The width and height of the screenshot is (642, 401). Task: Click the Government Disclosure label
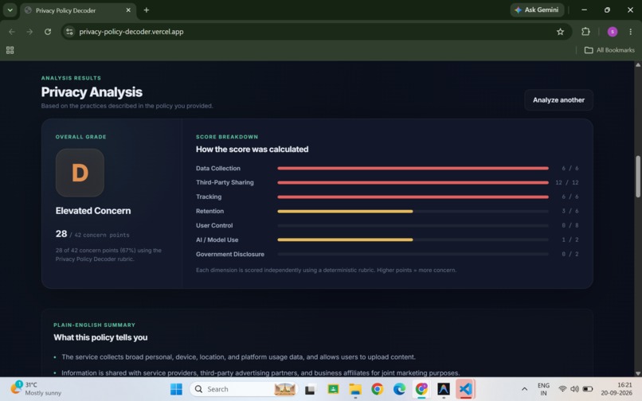click(229, 254)
